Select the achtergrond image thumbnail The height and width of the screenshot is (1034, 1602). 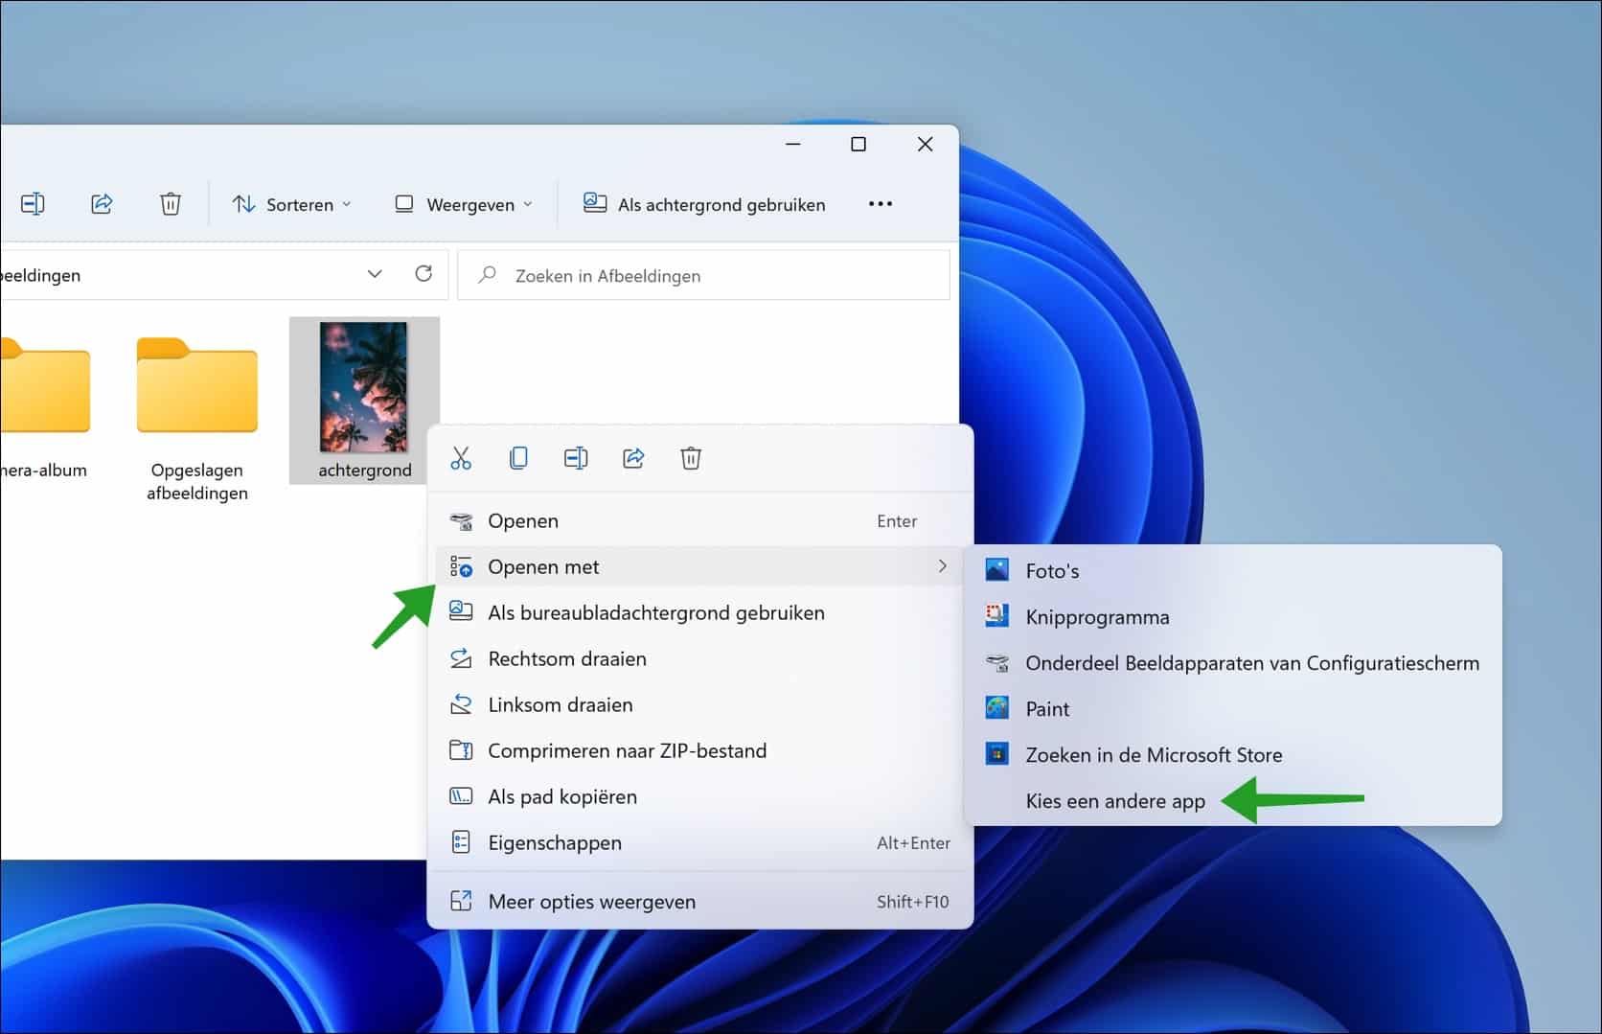point(364,388)
